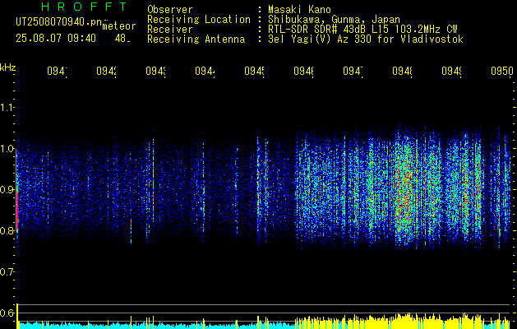517x329 pixels.
Task: Click the 0.6 kHz frequency label
Action: pos(7,313)
